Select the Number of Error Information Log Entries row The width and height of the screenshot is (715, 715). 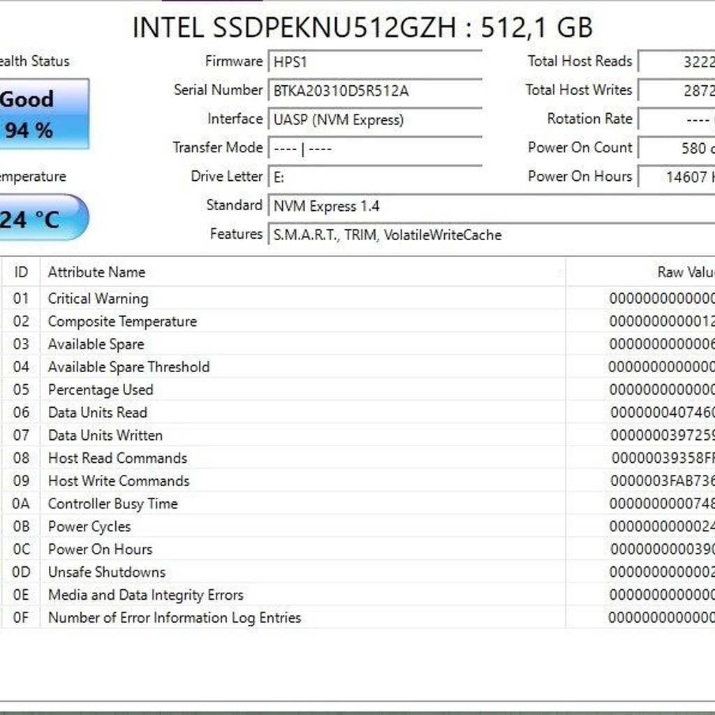357,617
